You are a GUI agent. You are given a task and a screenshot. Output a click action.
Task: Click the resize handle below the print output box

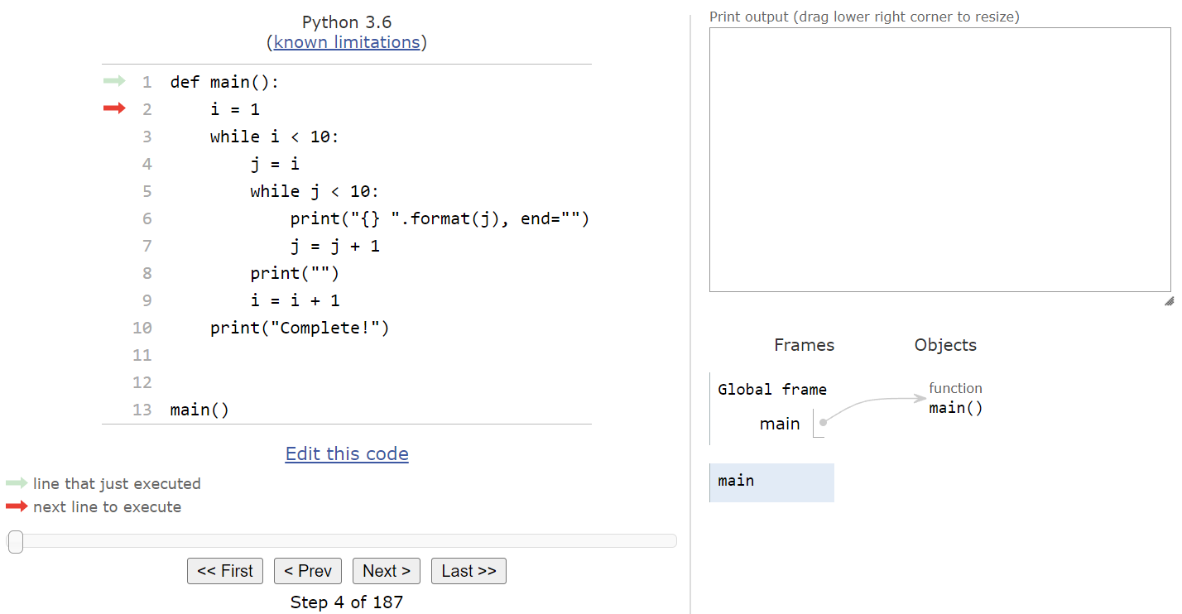tap(1169, 302)
